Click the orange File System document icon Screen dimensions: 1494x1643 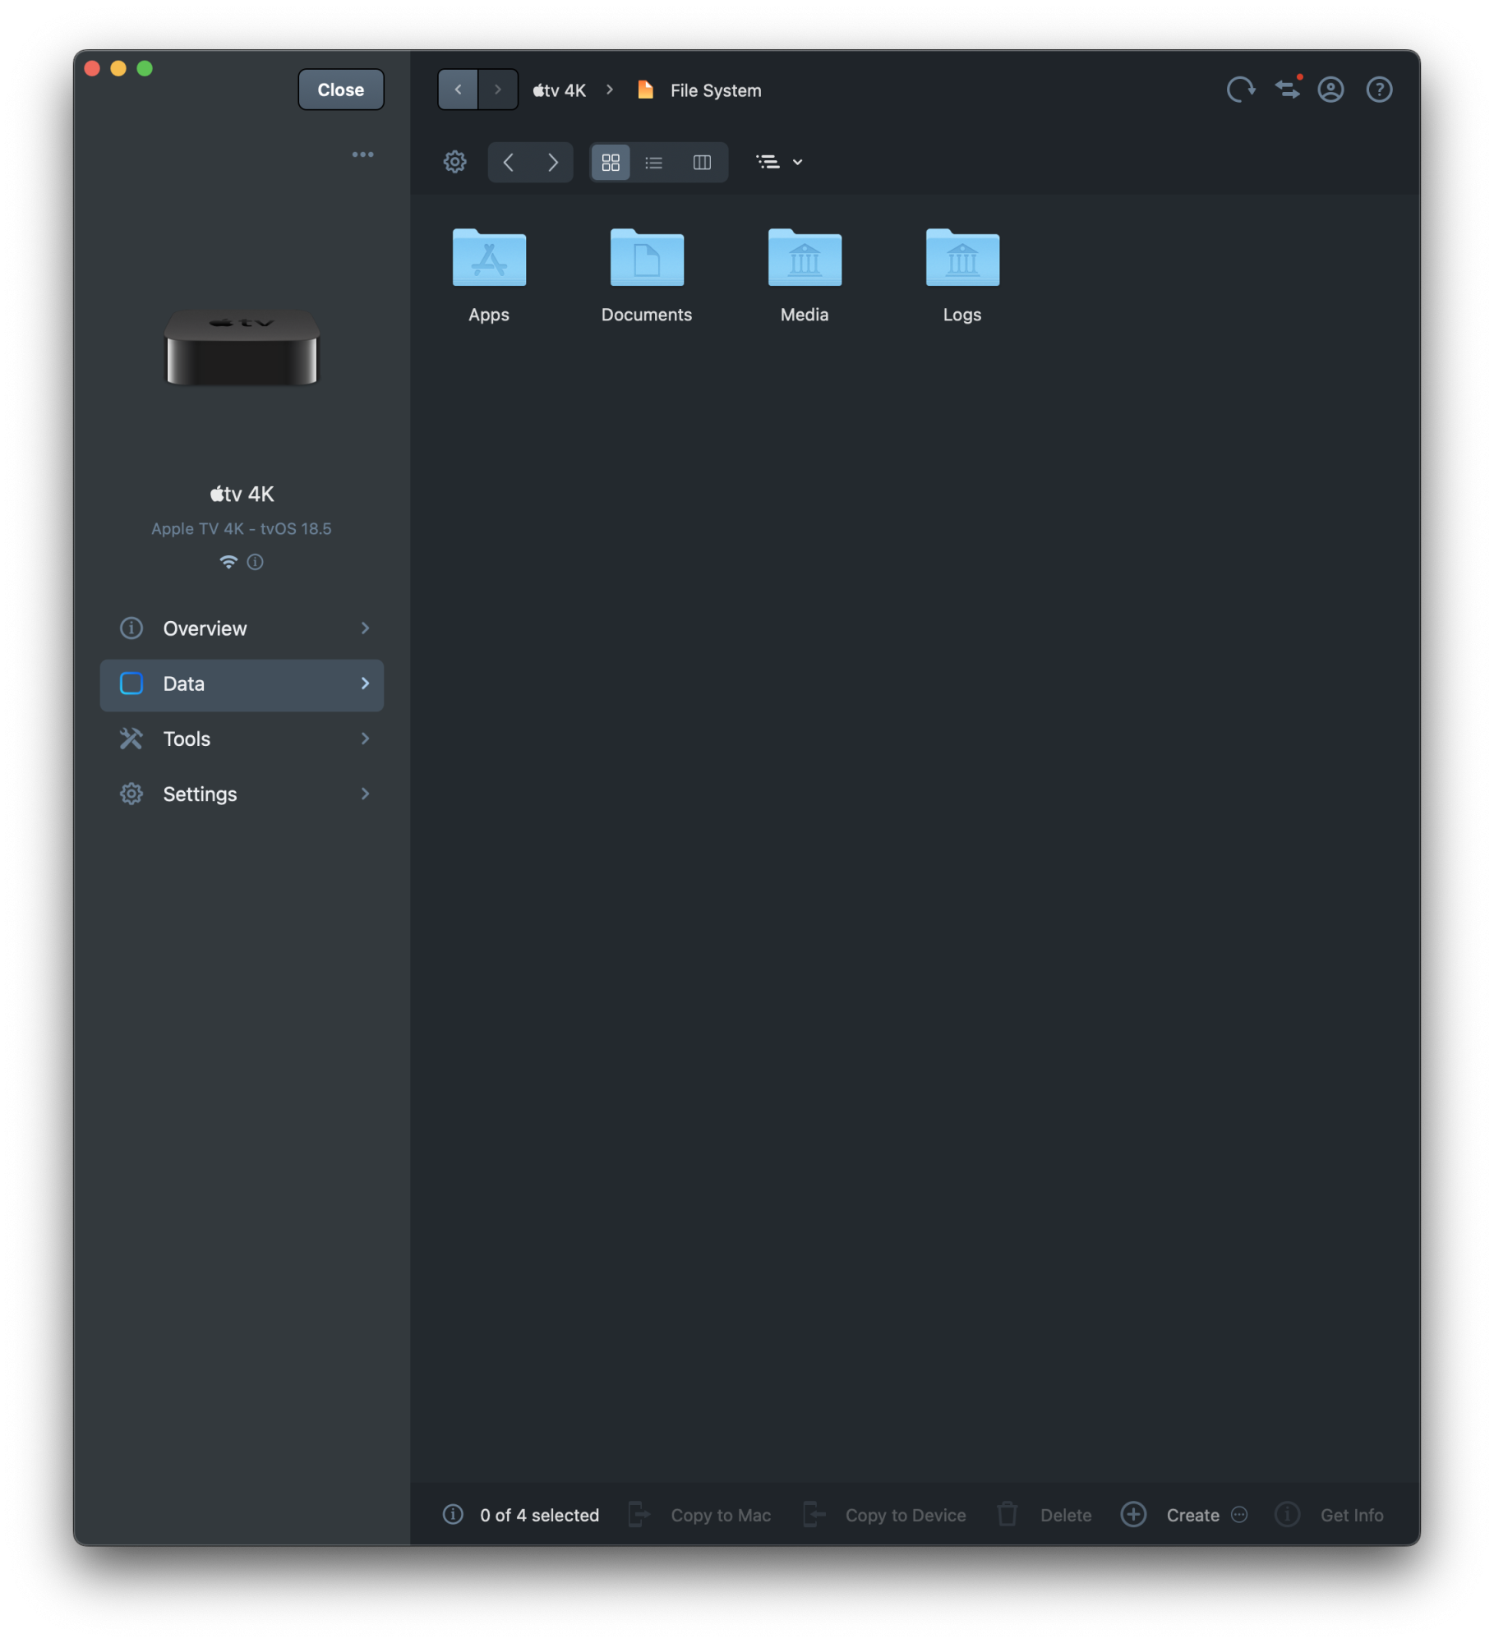(646, 90)
